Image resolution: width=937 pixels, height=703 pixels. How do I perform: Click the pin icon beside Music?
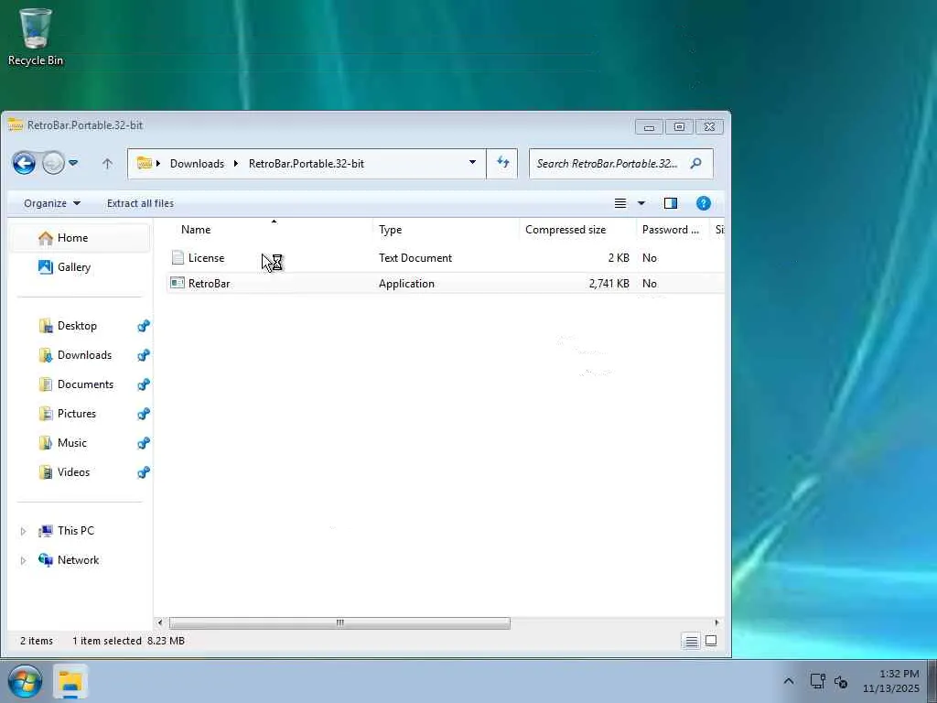tap(144, 443)
